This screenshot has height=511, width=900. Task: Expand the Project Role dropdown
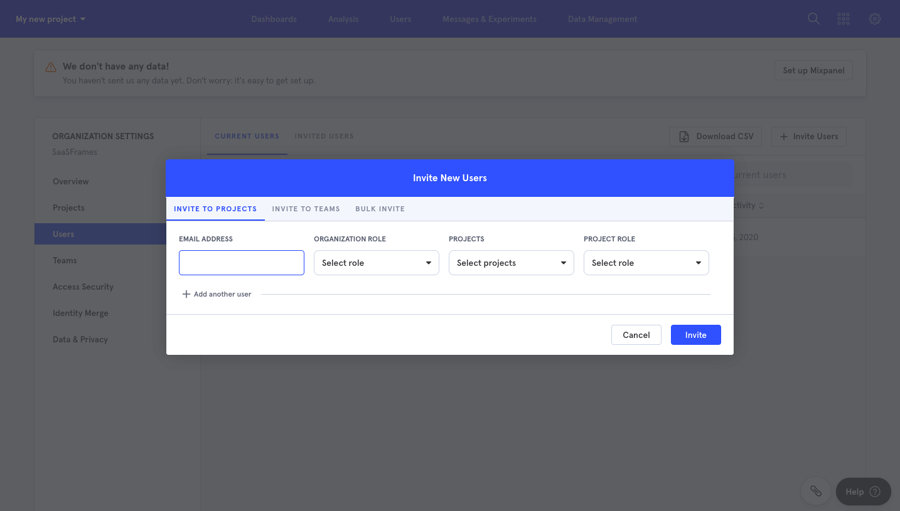tap(646, 263)
